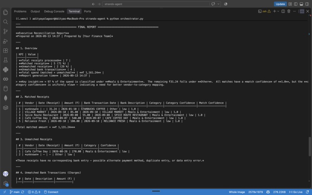Open the Explorer view in activity bar

(5, 12)
